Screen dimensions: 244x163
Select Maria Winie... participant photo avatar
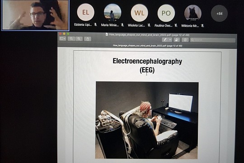[113, 12]
